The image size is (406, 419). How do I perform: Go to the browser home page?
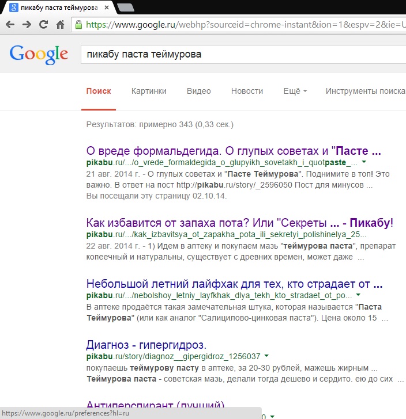(x=60, y=25)
